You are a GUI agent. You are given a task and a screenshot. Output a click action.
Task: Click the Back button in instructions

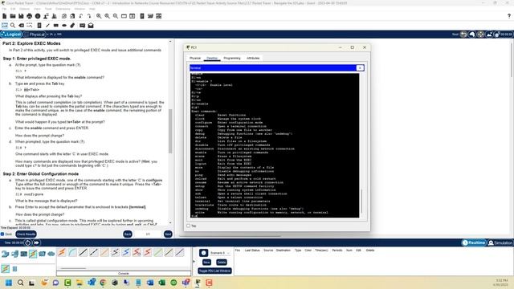coord(128,234)
